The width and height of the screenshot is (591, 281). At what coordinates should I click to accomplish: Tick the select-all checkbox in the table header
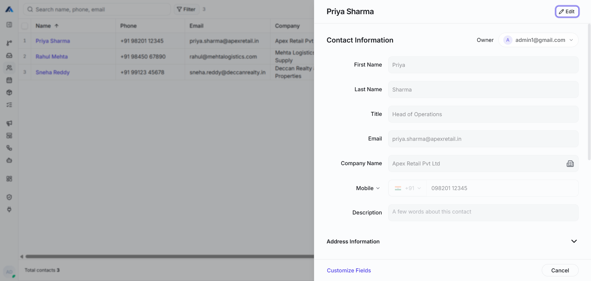[x=25, y=26]
